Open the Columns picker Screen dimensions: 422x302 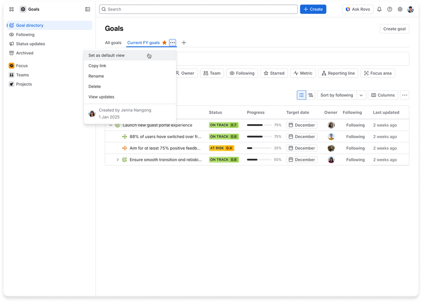383,95
